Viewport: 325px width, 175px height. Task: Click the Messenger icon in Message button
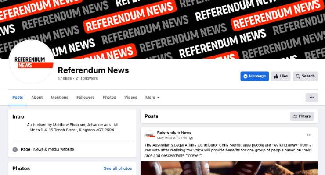click(x=246, y=76)
